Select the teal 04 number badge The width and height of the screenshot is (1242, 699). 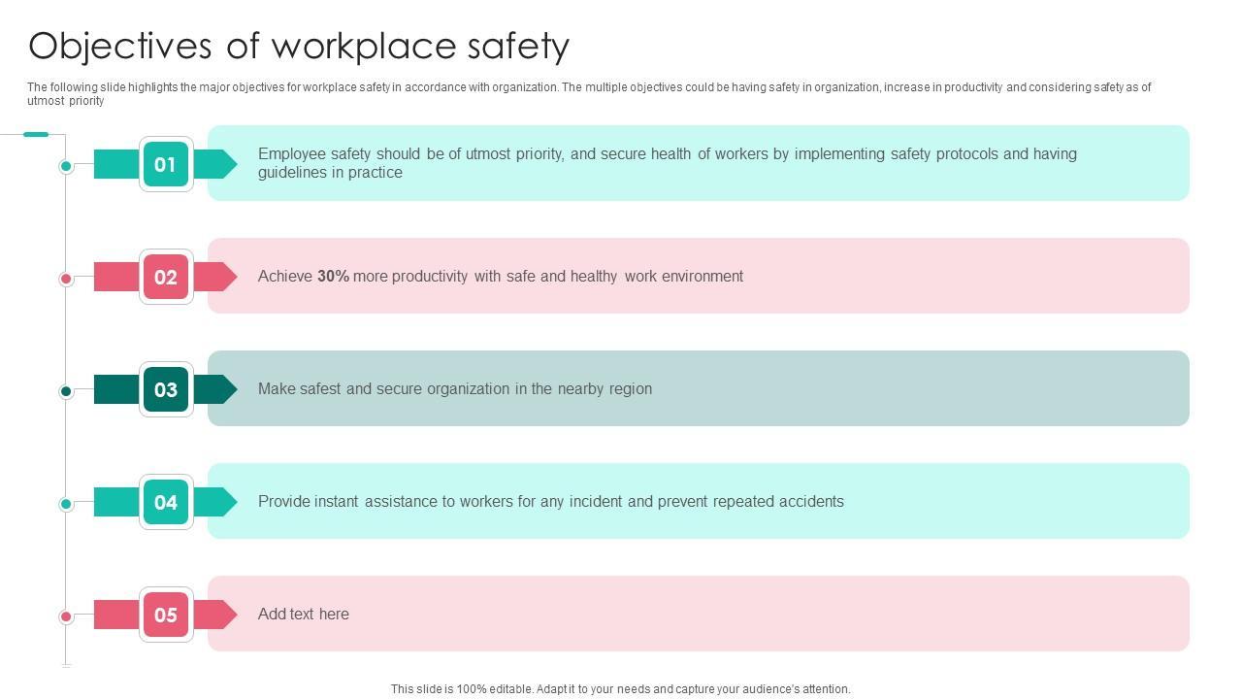pos(166,502)
